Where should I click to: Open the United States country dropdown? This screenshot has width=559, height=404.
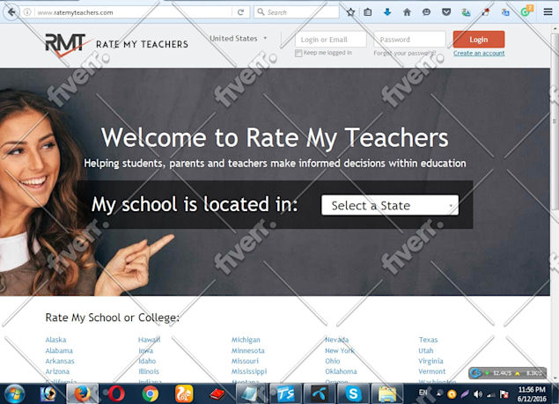pos(239,38)
